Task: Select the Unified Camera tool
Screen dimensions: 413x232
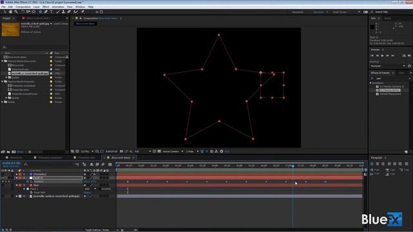Action: click(28, 12)
